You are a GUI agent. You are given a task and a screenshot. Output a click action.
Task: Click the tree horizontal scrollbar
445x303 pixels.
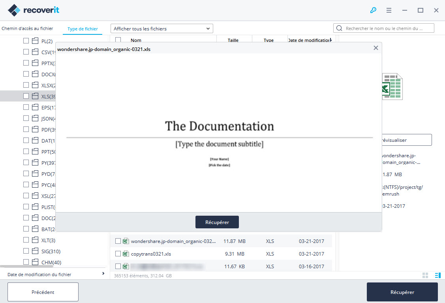click(27, 266)
